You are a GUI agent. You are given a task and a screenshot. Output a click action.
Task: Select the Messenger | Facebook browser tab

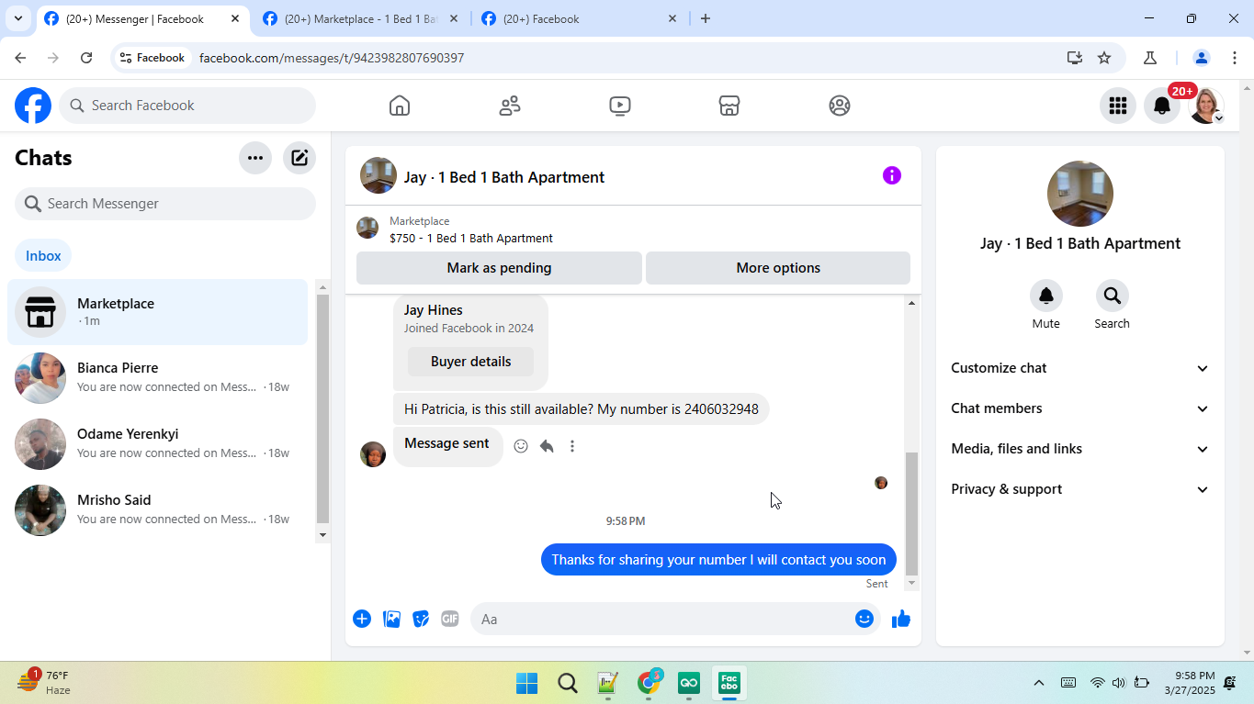142,18
